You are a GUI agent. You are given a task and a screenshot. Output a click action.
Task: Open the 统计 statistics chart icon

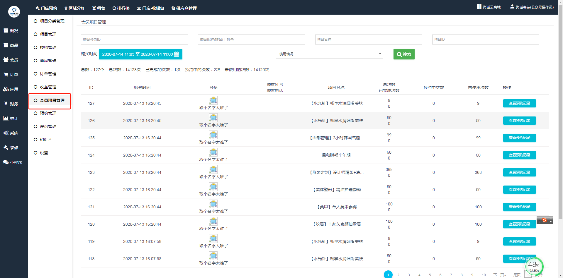6,119
